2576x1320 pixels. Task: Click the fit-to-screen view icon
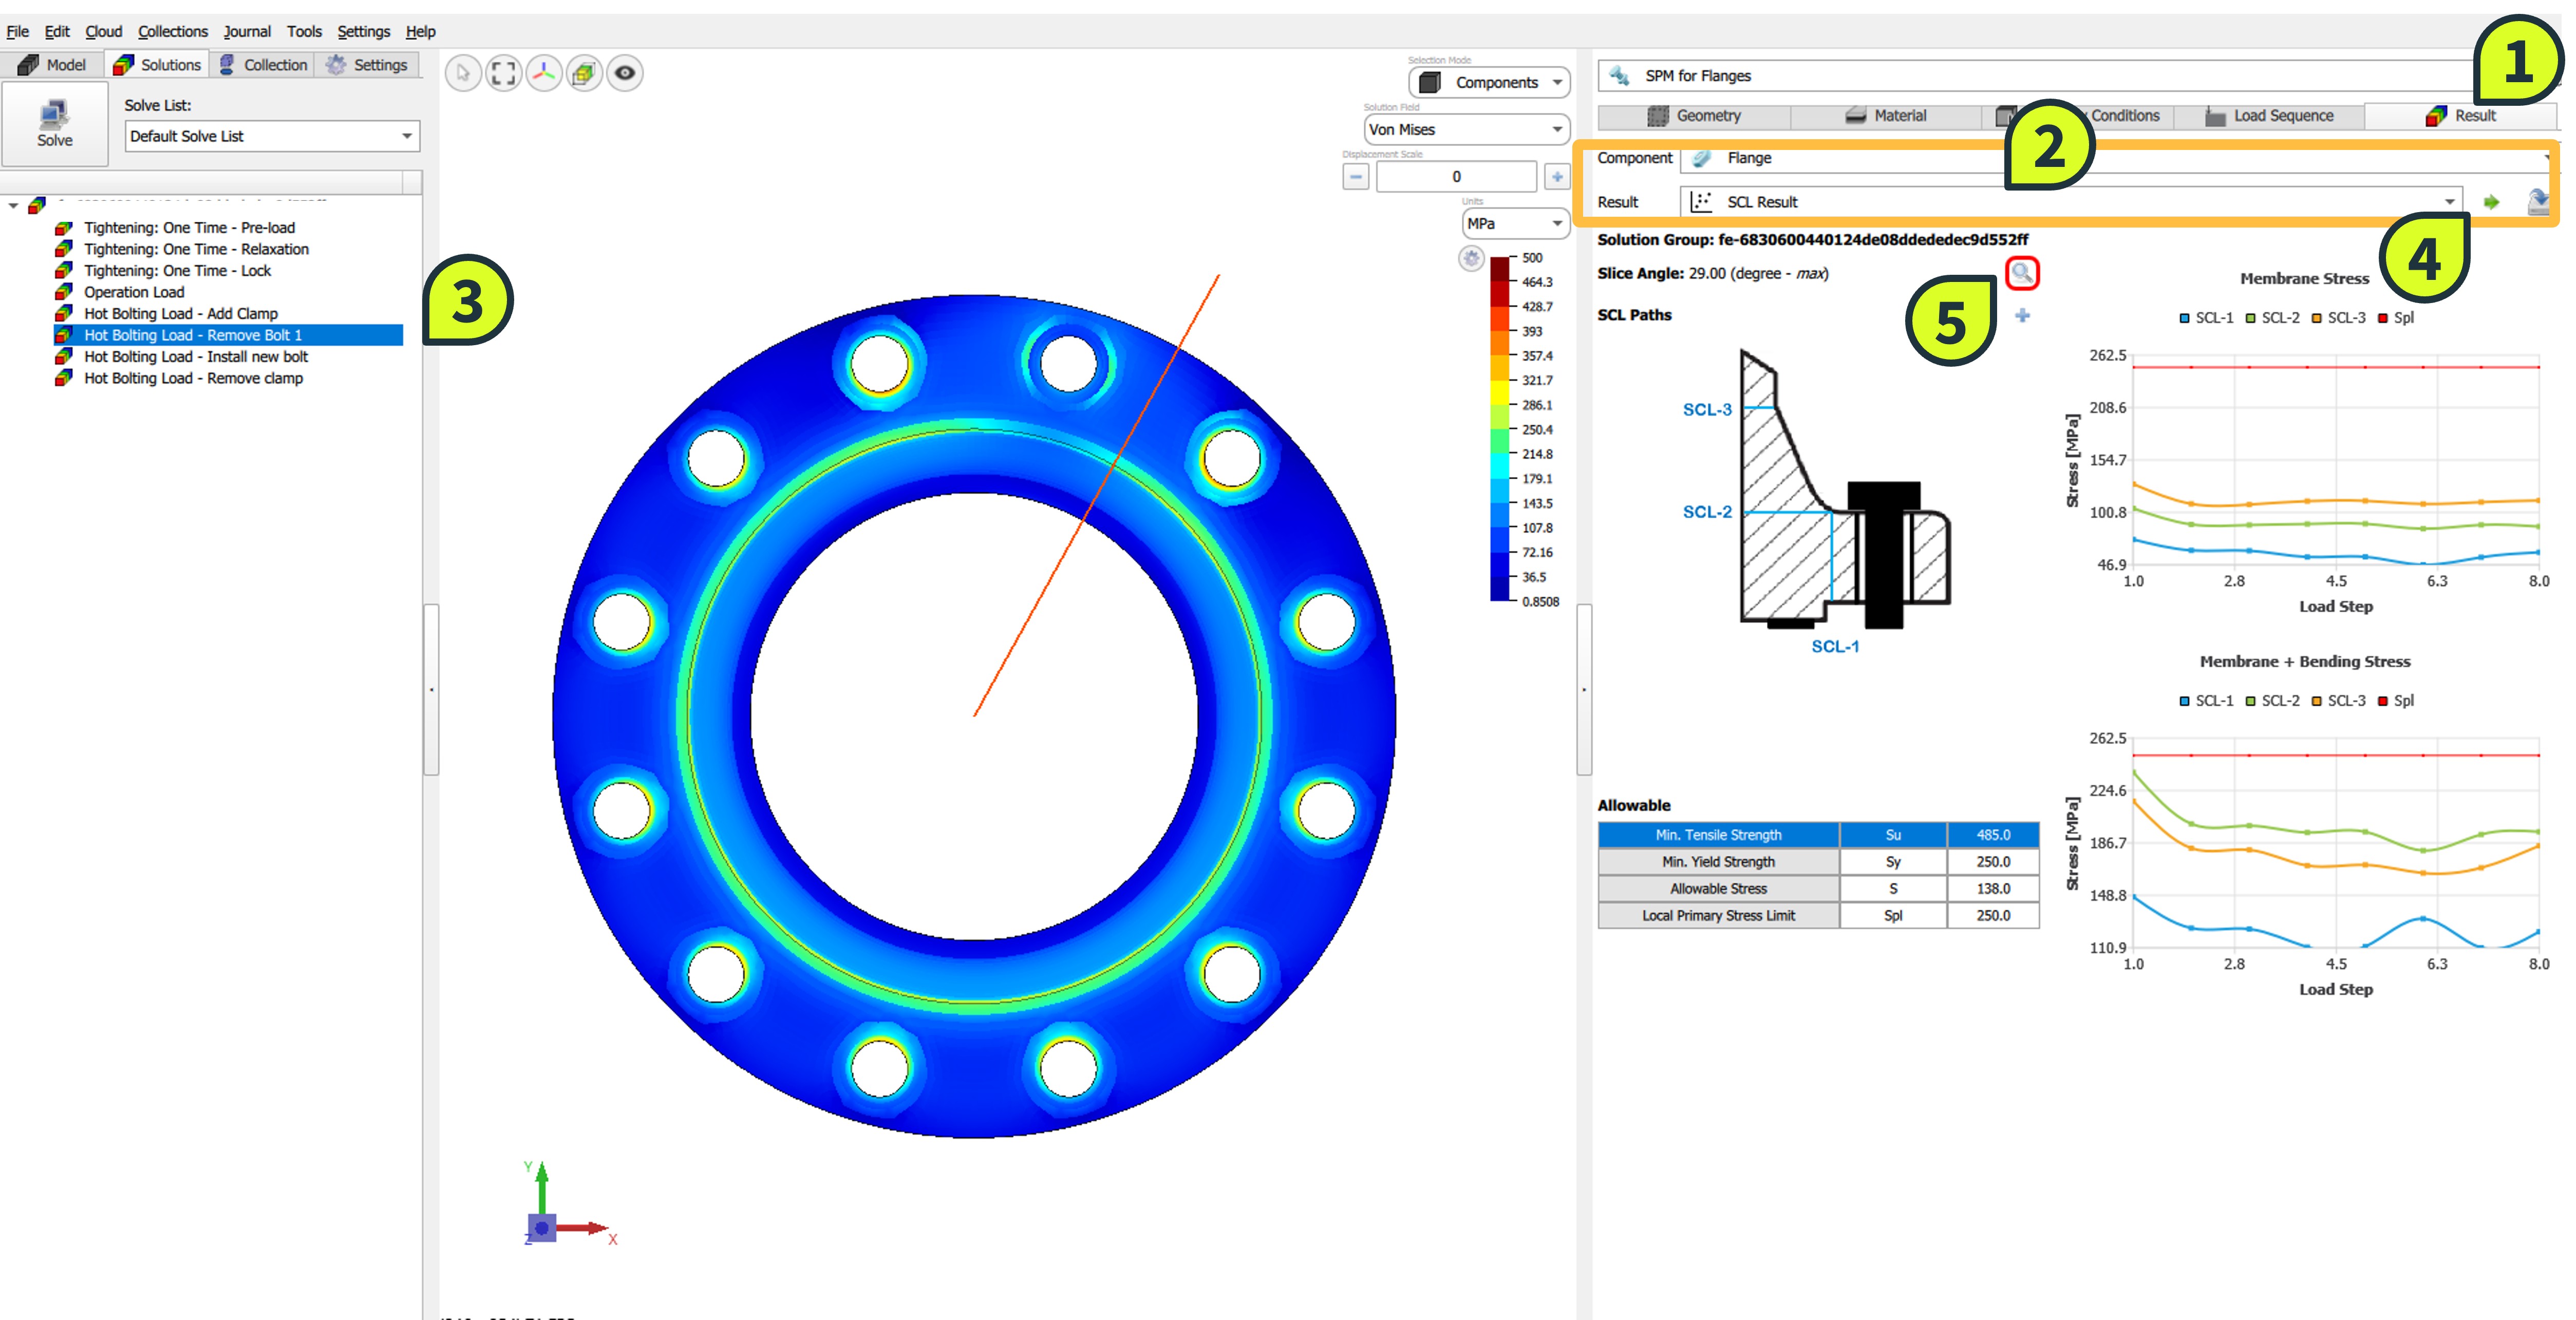503,73
